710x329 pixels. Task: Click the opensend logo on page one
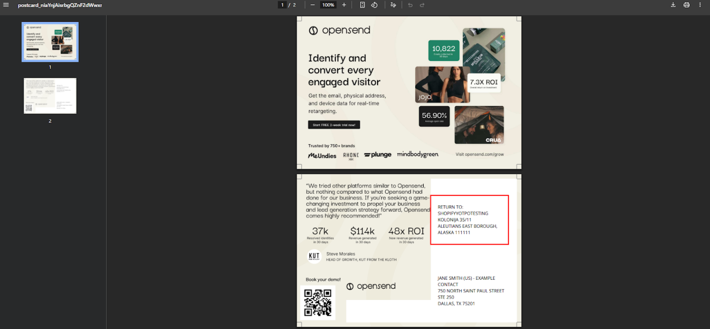click(340, 30)
